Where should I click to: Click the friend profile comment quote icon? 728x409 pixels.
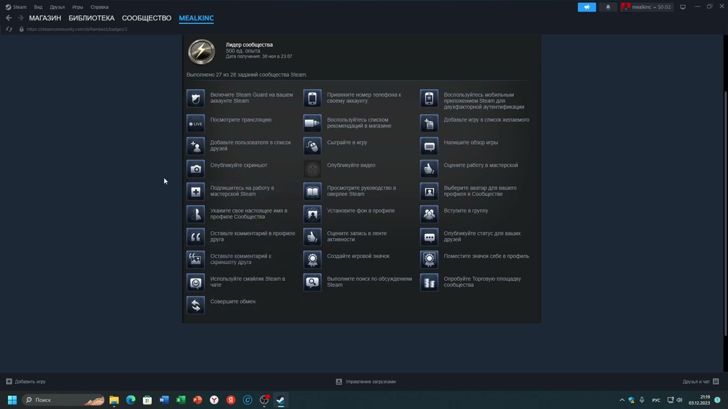(196, 237)
